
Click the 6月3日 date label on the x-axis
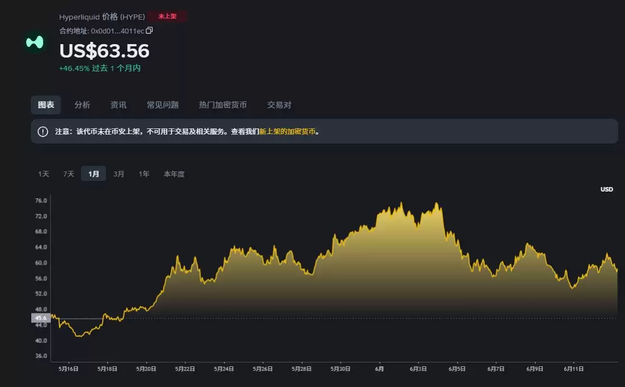point(418,369)
